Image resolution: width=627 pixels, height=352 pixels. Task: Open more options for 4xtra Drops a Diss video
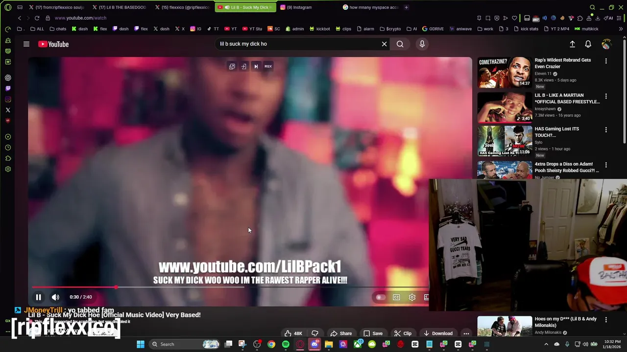click(x=606, y=165)
